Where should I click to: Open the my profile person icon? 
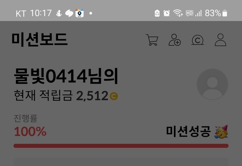[x=220, y=40]
